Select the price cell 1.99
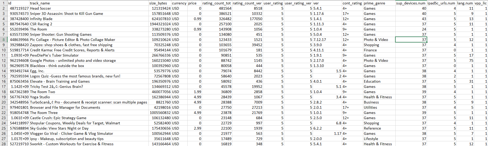 (x=195, y=92)
